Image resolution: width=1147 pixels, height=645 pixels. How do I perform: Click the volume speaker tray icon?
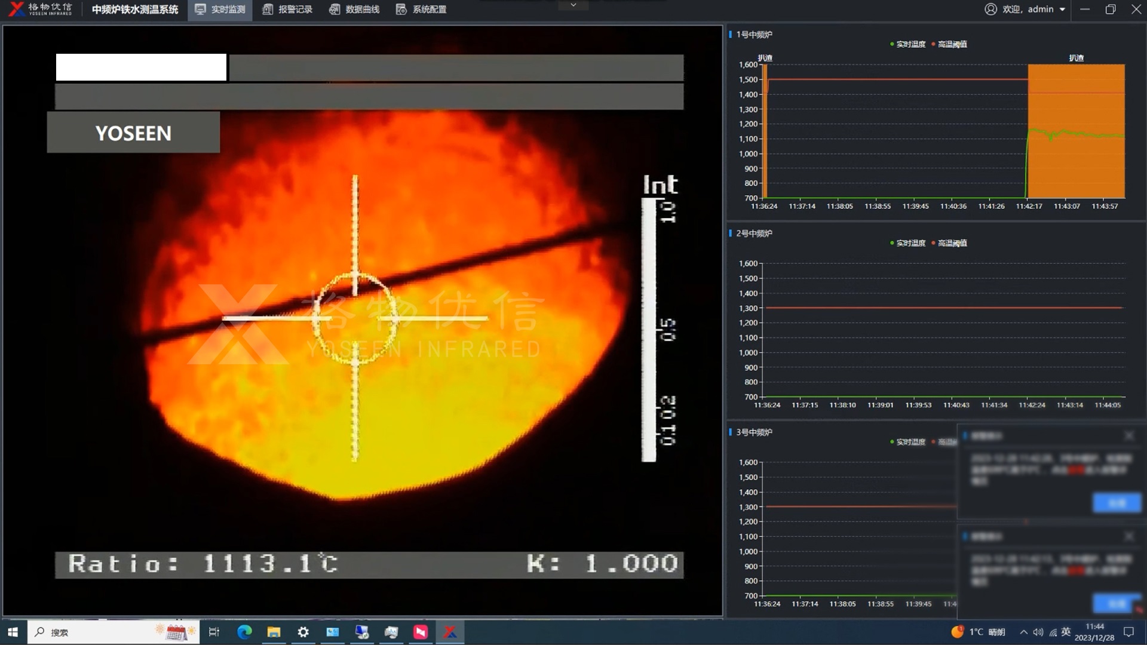[1038, 632]
